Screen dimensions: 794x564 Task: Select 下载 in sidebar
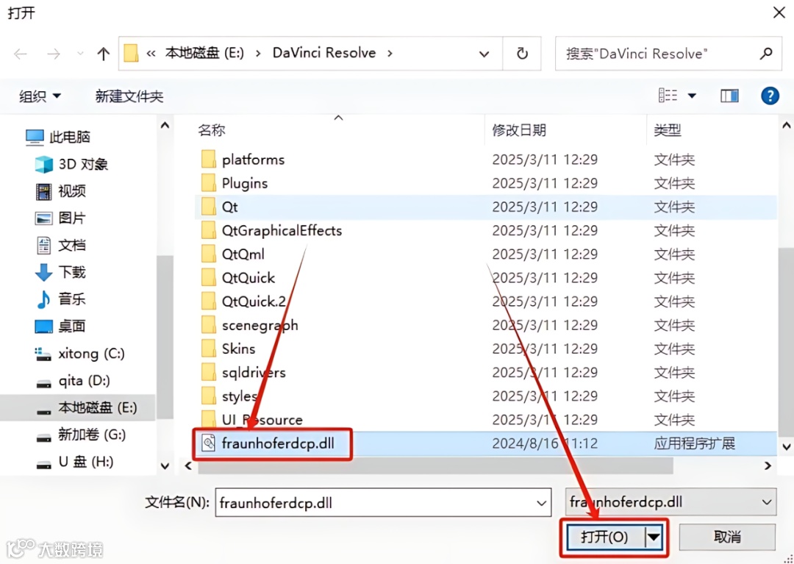[61, 272]
